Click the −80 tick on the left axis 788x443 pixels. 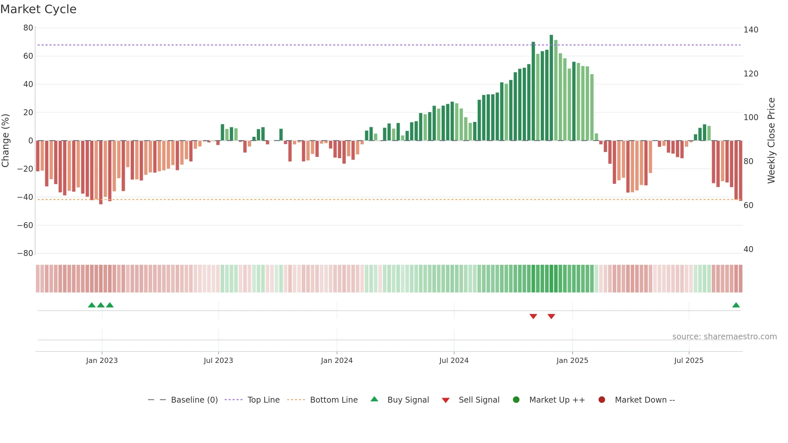point(25,253)
